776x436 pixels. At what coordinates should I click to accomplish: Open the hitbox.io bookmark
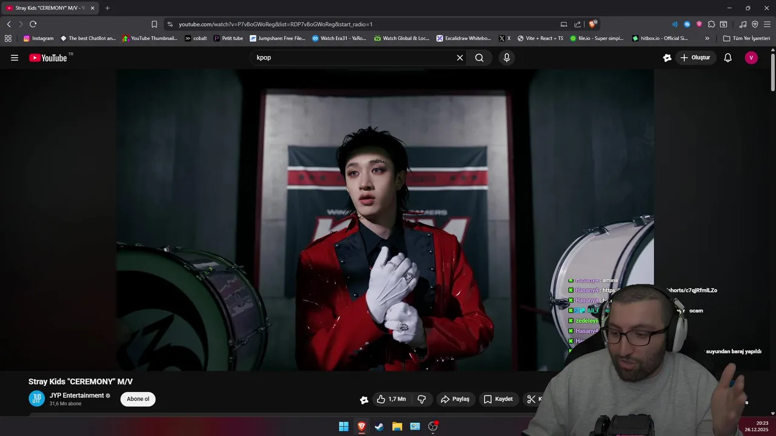[x=660, y=38]
